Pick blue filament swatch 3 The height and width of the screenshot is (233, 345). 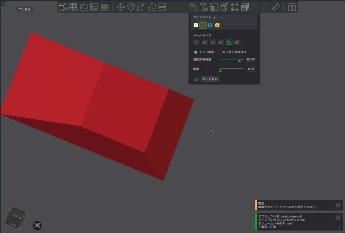tap(210, 25)
